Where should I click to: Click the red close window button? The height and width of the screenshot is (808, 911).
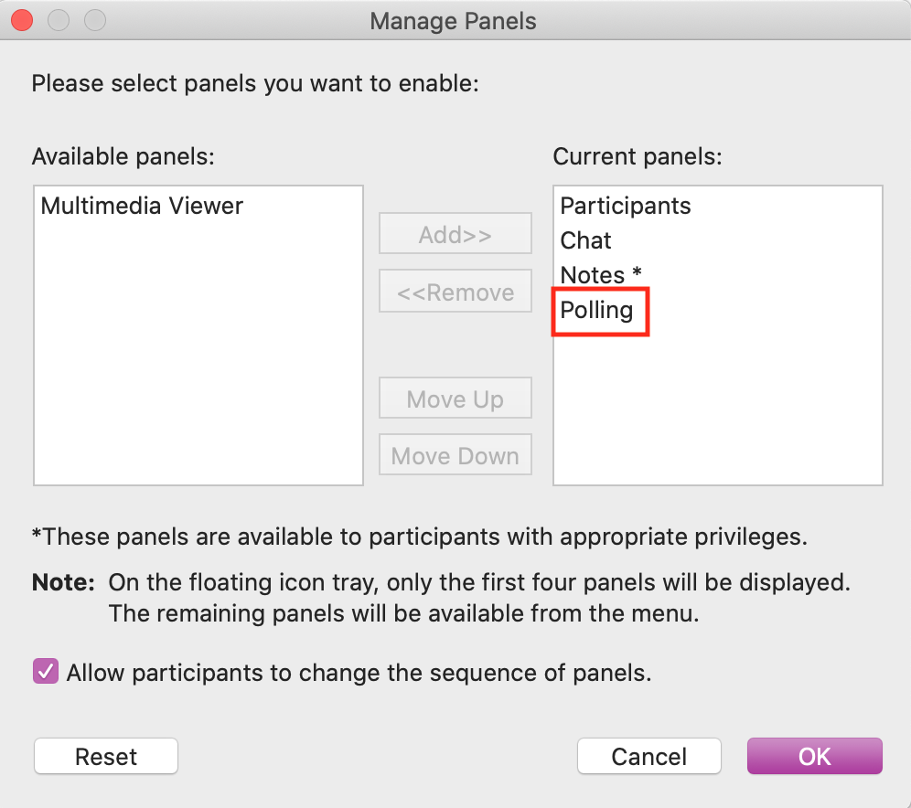[21, 19]
